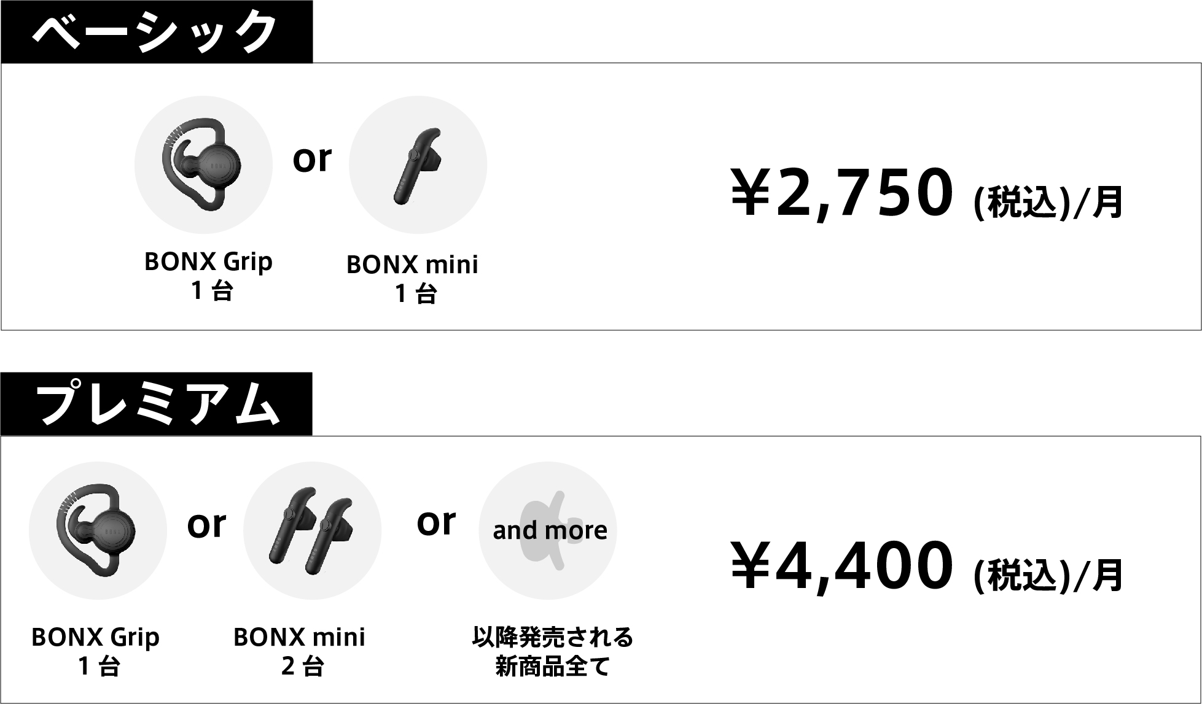Click the second 'or' before 'and more'

pos(436,522)
